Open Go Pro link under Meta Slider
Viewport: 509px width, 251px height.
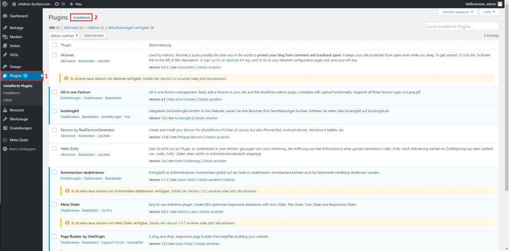(x=106, y=210)
